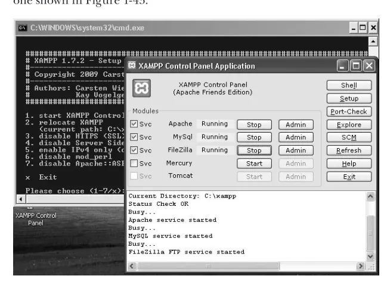Click the log horizontal scroll right arrow
Viewport: 384px width, 282px height.
coord(361,266)
